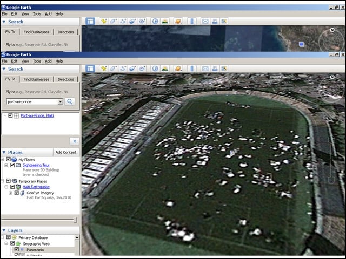The width and height of the screenshot is (346, 259).
Task: Open File menu in front window
Action: pos(4,61)
